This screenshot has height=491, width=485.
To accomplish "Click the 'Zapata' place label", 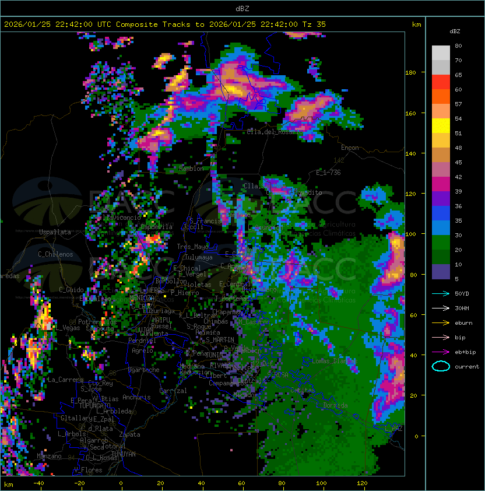I will (x=129, y=434).
